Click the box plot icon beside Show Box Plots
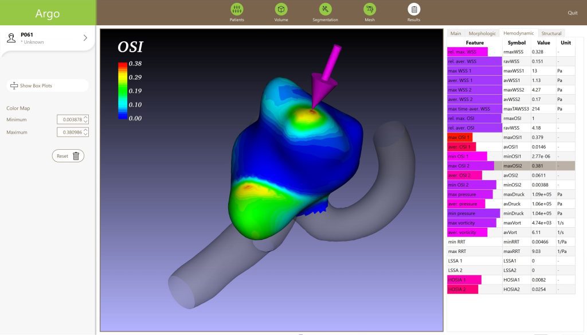 tap(14, 86)
